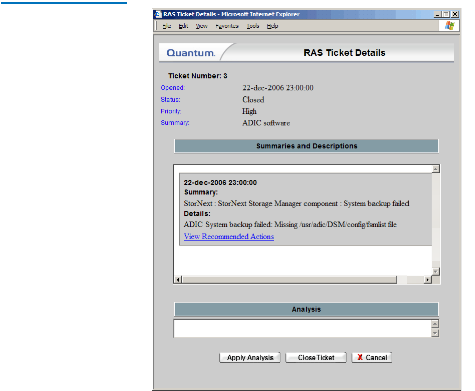Close the RAS Ticket Details window
Screen dimensions: 475x391
455,14
